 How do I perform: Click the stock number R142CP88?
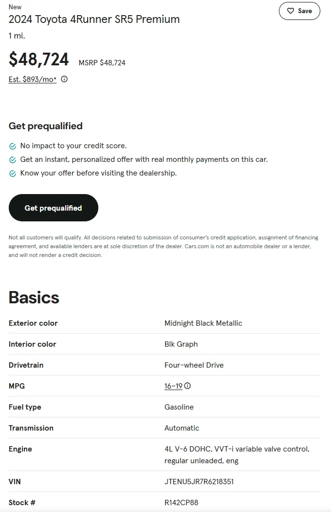click(x=181, y=503)
